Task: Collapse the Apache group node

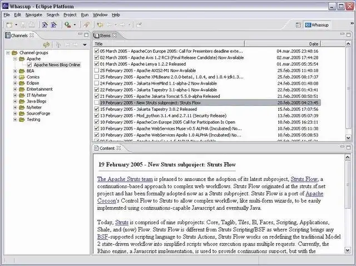Action: click(15, 59)
